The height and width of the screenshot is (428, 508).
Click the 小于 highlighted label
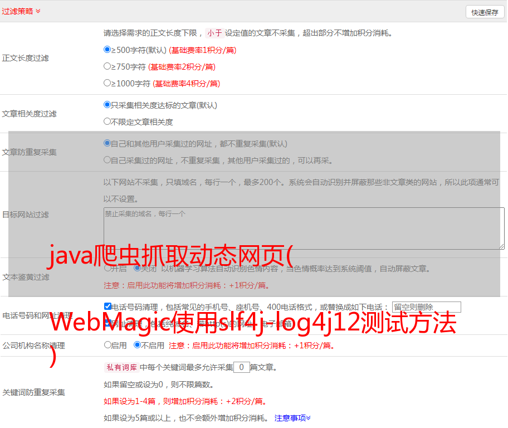[x=214, y=33]
